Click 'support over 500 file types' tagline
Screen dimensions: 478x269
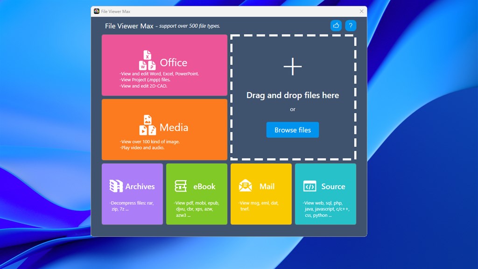[190, 26]
